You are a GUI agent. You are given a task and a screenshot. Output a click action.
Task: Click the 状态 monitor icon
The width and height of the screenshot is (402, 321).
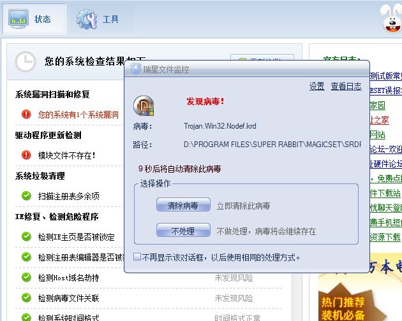(x=19, y=18)
